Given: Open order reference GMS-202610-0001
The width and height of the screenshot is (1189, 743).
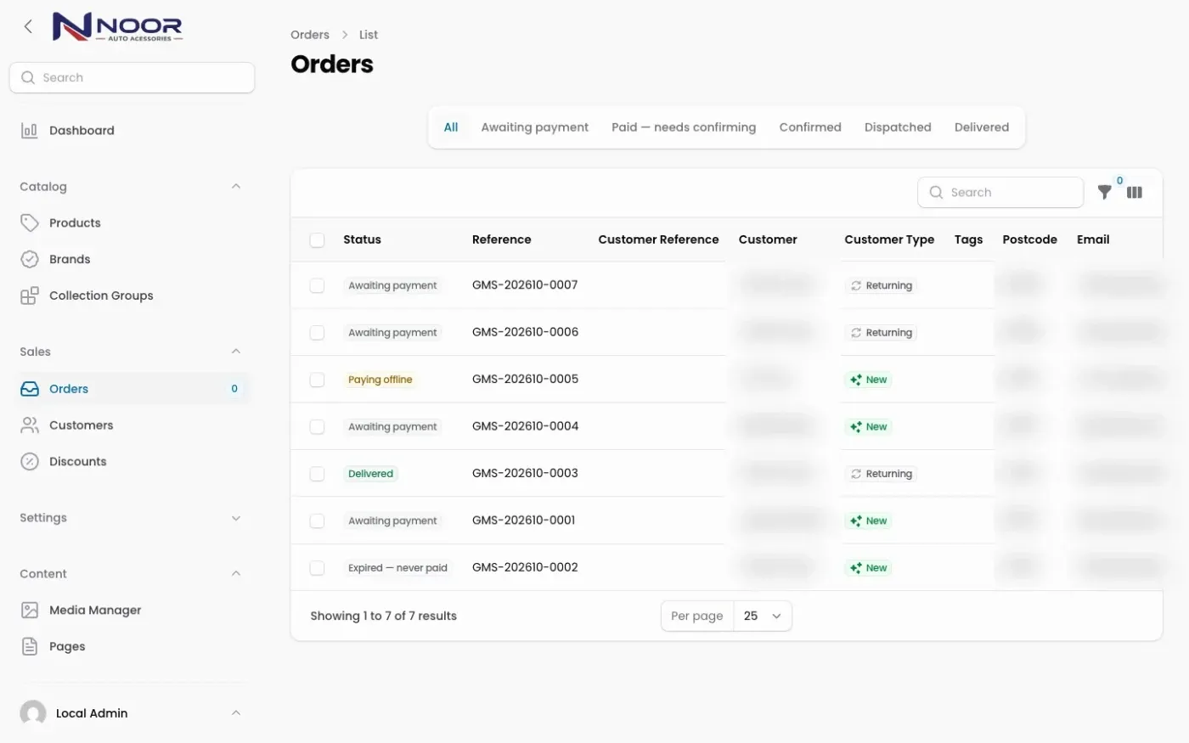Looking at the screenshot, I should 523,521.
